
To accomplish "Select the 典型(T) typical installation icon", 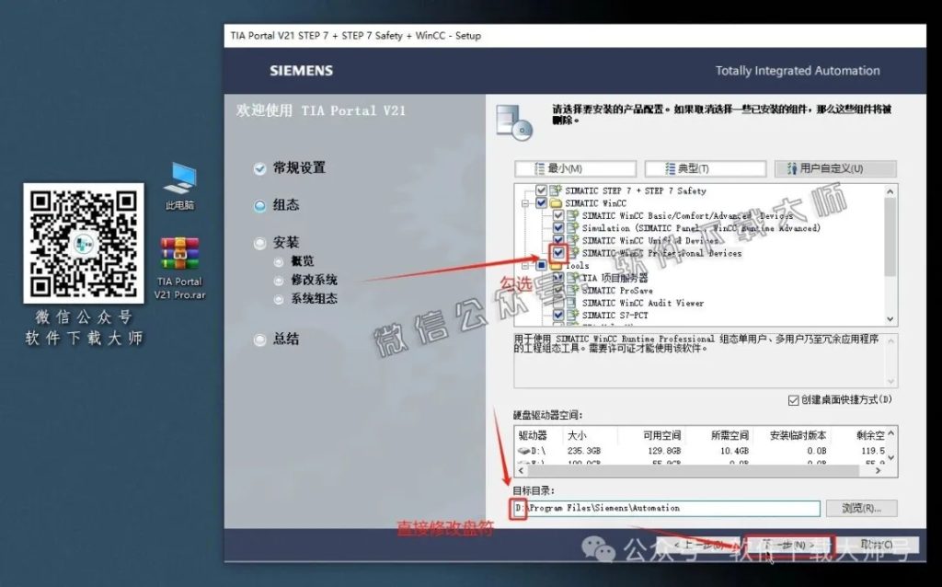I will pyautogui.click(x=667, y=168).
